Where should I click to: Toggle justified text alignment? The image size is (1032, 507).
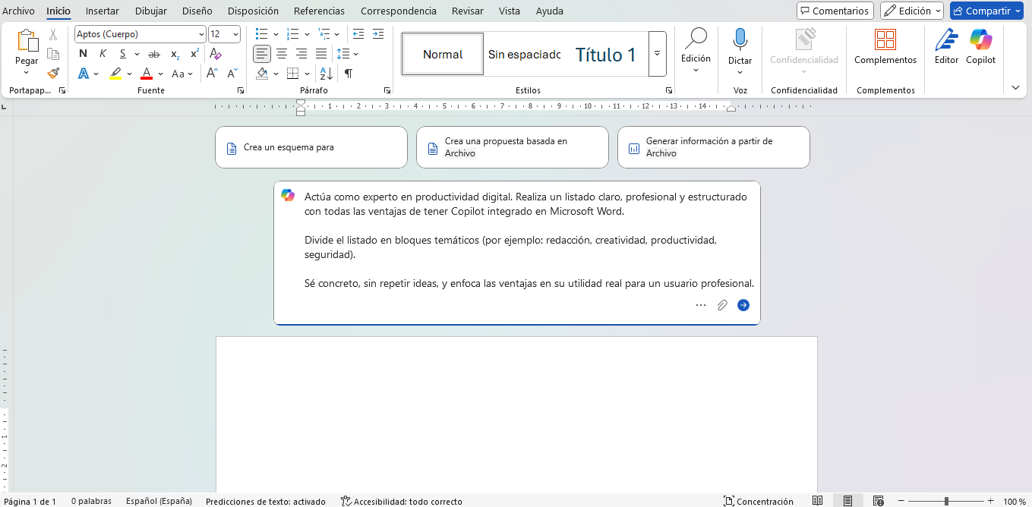coord(321,54)
